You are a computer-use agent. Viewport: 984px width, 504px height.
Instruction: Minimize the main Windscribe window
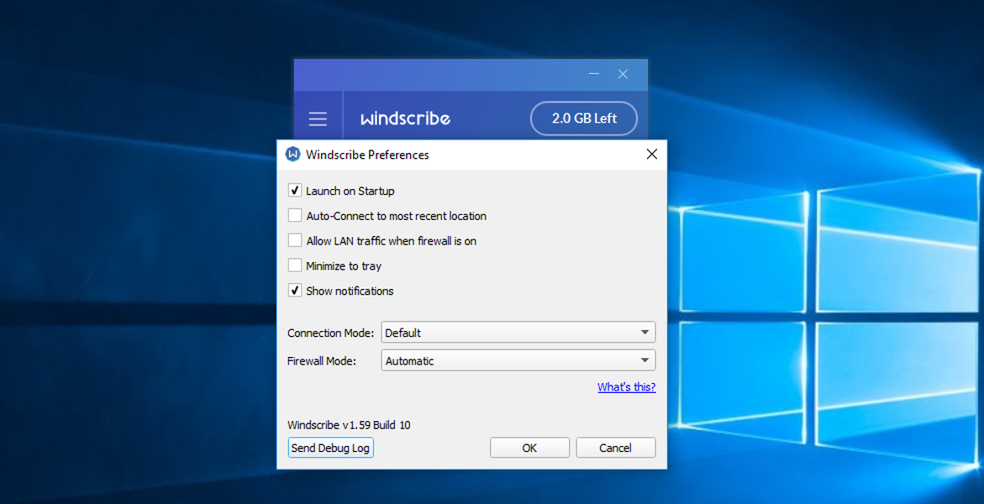click(594, 74)
